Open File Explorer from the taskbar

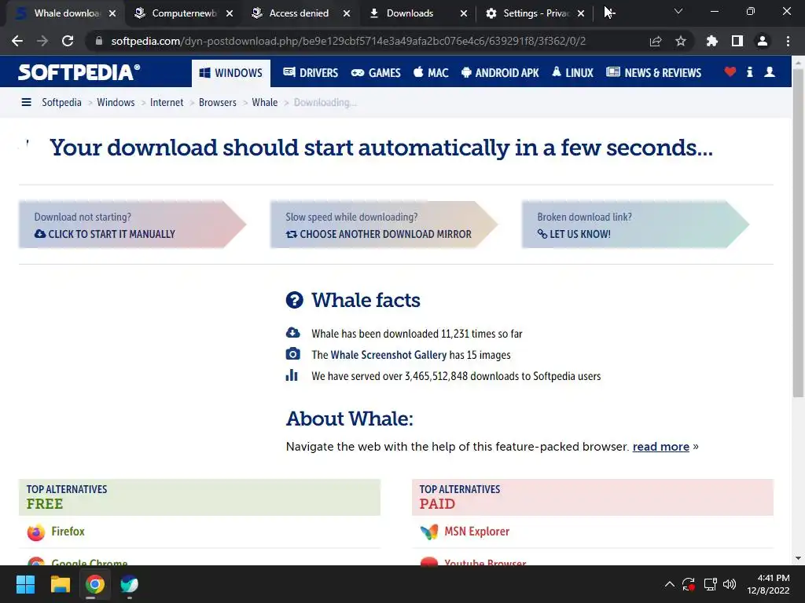click(60, 584)
